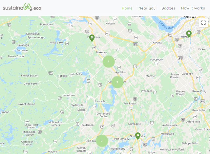
Task: Toggle fullscreen map view
Action: point(203,23)
